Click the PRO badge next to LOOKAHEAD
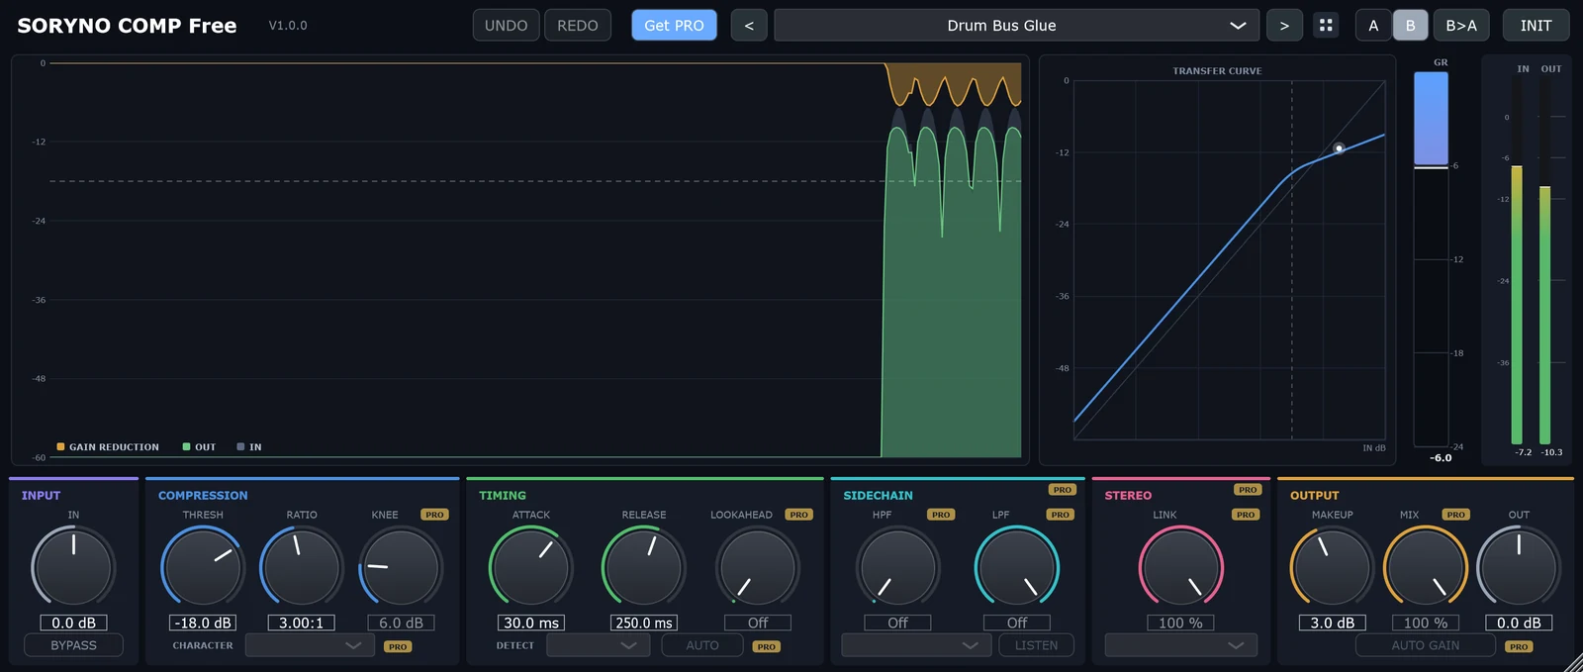The image size is (1583, 672). [798, 515]
